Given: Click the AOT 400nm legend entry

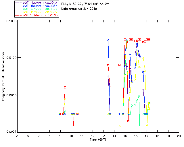Looking at the screenshot, I should tap(37, 3).
